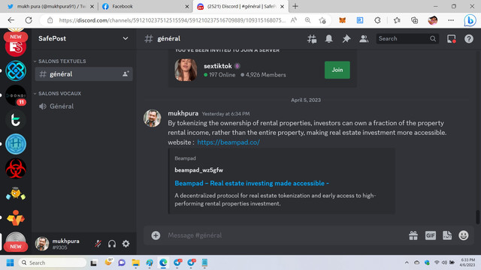Toggle the member list icon
The width and height of the screenshot is (481, 270).
coord(364,38)
